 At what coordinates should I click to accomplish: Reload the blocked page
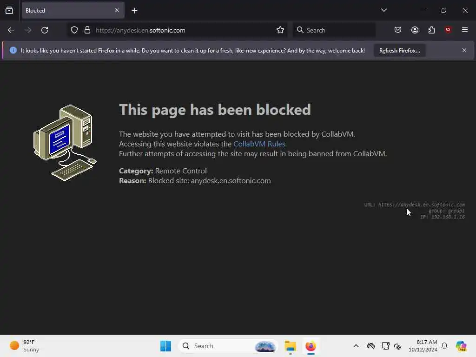coord(45,30)
